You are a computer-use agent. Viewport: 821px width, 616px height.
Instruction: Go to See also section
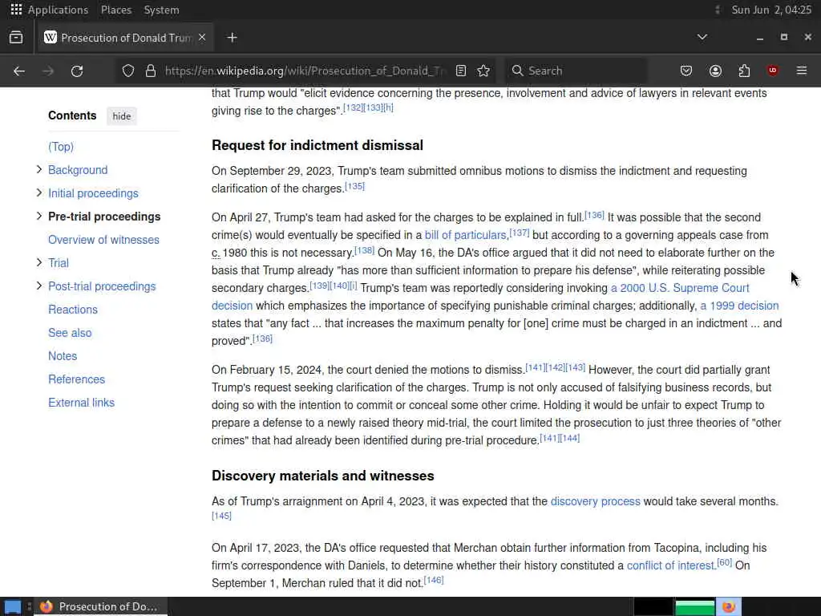coord(70,333)
